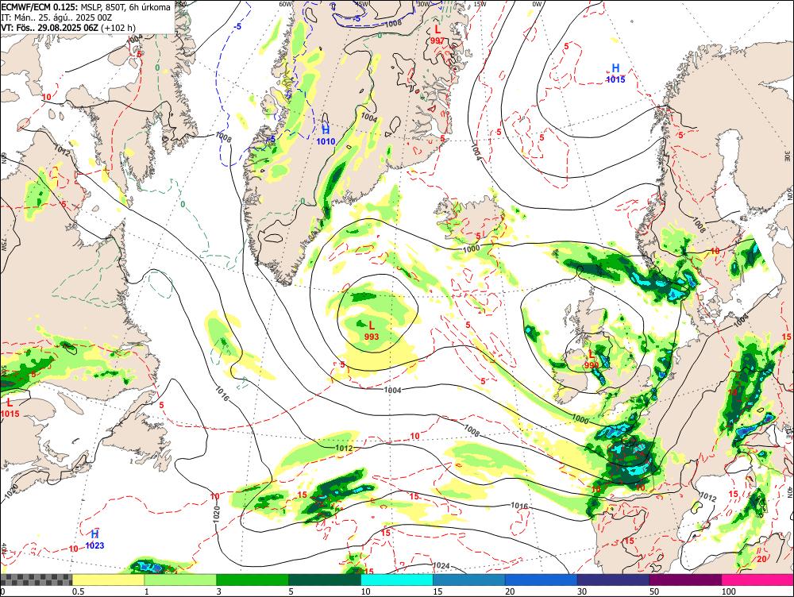This screenshot has height=597, width=794.
Task: Click the 'L 997' low pressure label
Action: coord(437,35)
